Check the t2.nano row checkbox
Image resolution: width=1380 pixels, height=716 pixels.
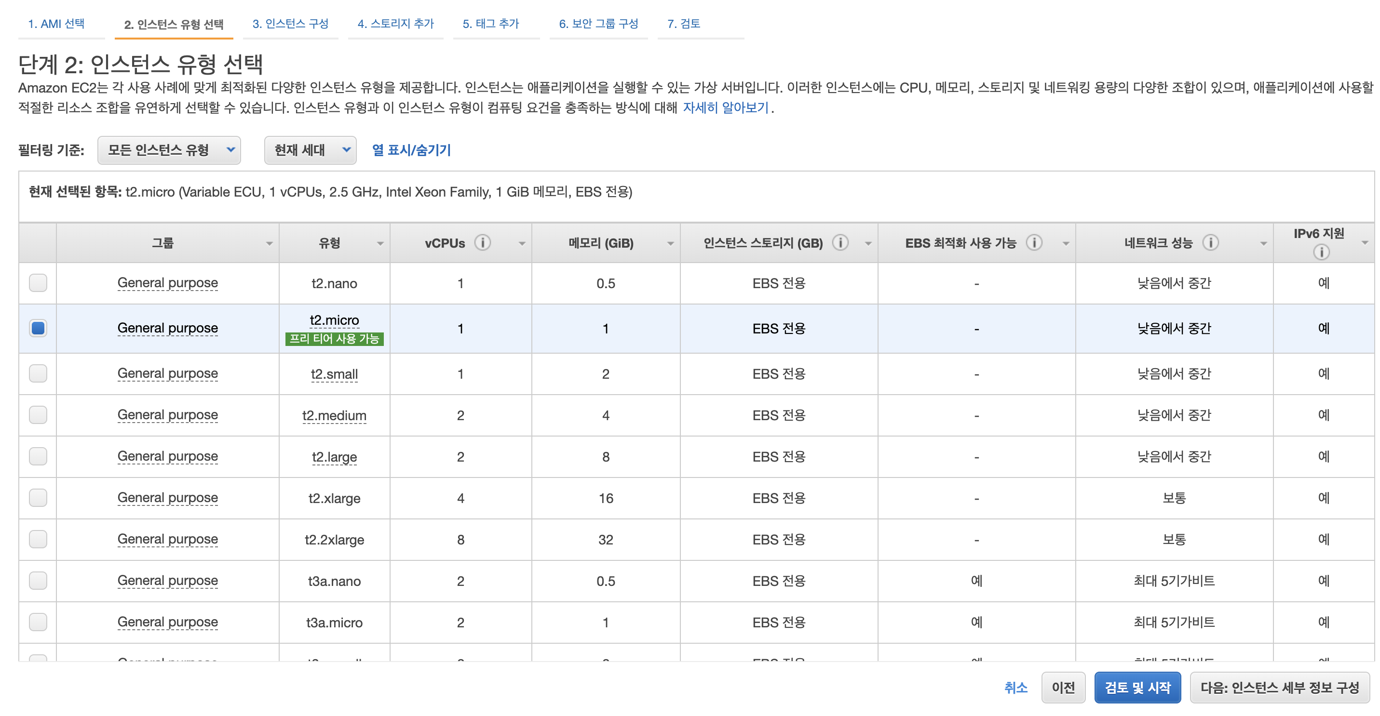tap(38, 283)
